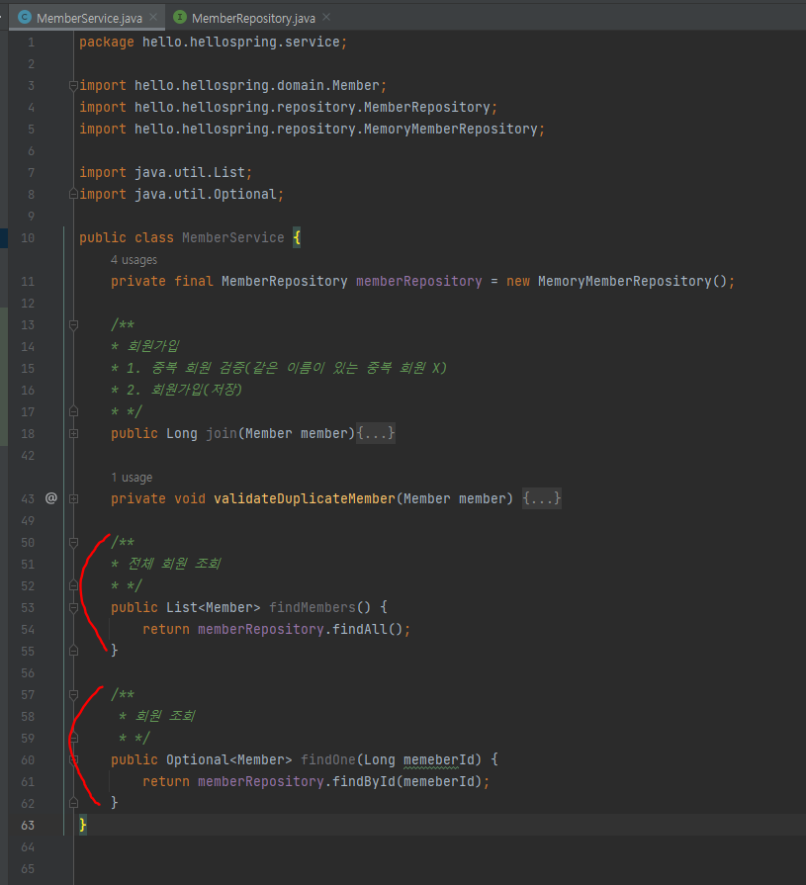This screenshot has height=885, width=806.
Task: Click the class name MemberService on line 10
Action: click(233, 237)
